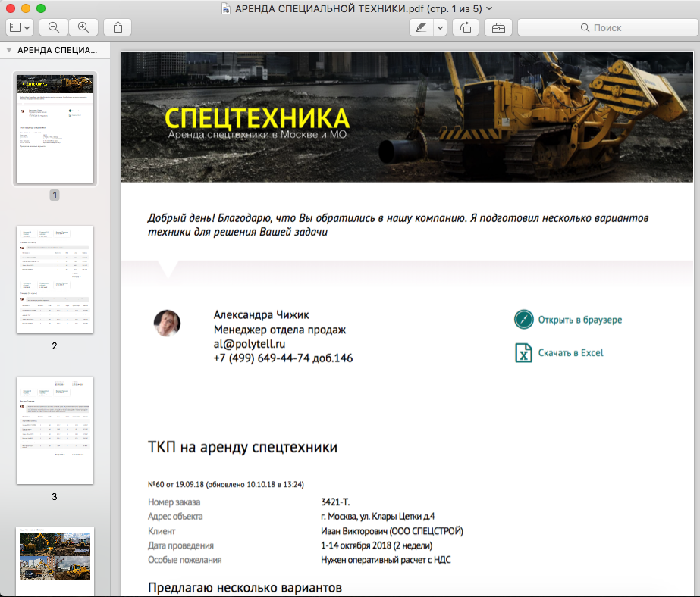Click the Добрый день! greeting paragraph
Screen dimensions: 700x597
point(397,225)
